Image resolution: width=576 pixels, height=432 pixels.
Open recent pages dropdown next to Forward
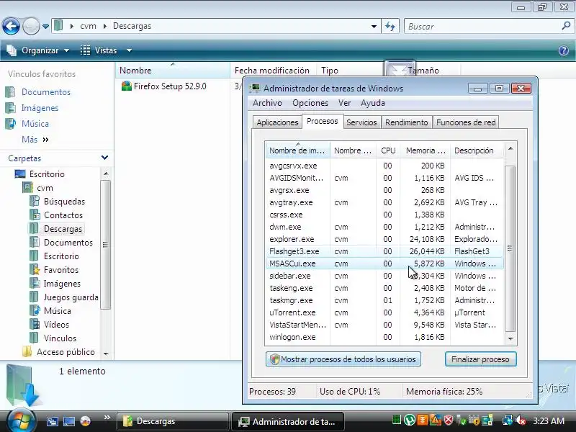pyautogui.click(x=45, y=27)
